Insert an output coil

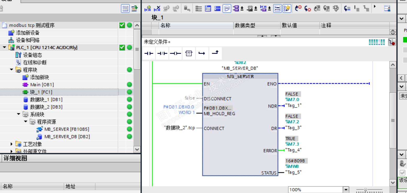[176, 53]
